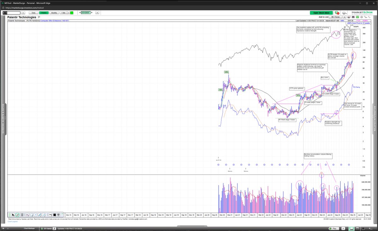This screenshot has width=378, height=231.
Task: Print the chart with printer icon
Action: point(361,17)
